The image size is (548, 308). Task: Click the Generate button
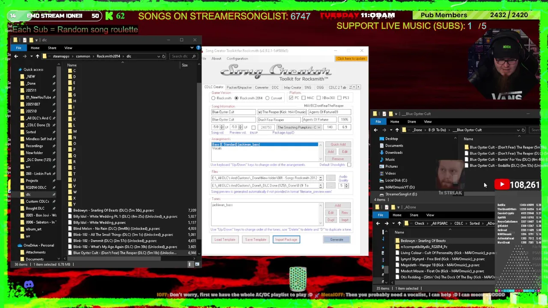click(337, 240)
